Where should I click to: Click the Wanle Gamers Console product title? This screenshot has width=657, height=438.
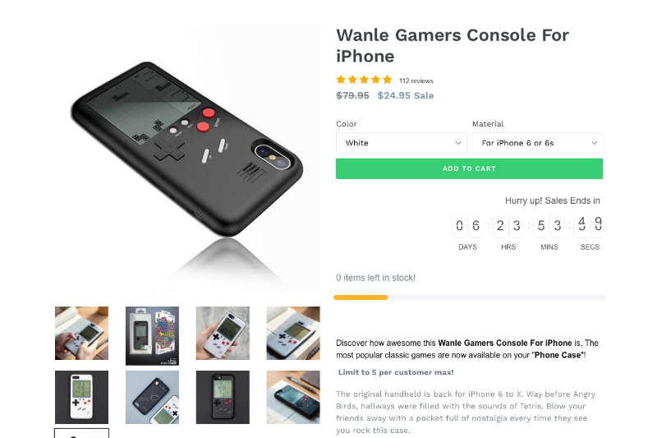coord(453,45)
